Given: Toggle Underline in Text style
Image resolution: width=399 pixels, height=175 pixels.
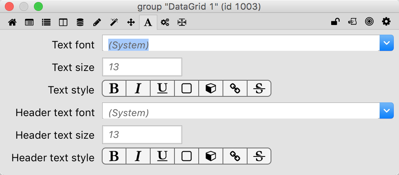Looking at the screenshot, I should [x=162, y=88].
